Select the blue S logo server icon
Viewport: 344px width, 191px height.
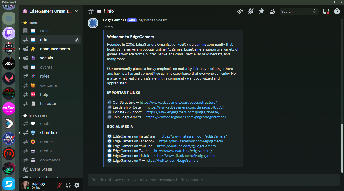coord(9,184)
